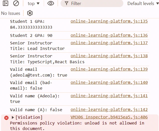This screenshot has height=131, width=159.
Task: Open source link online-learning-platform.js:142
Action: [x=109, y=109]
